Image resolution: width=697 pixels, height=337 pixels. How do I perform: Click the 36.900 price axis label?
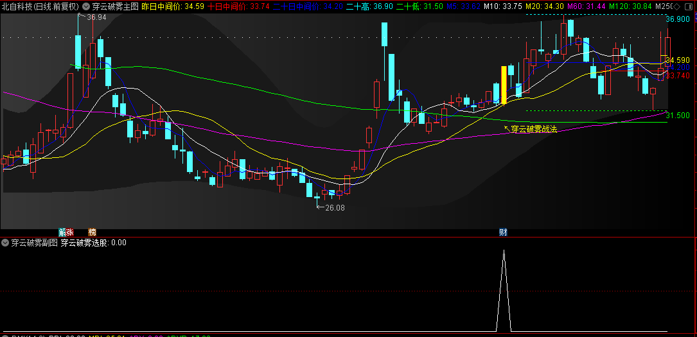(x=678, y=19)
